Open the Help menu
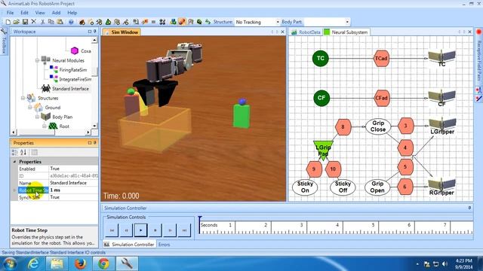The height and width of the screenshot is (271, 483). [72, 13]
